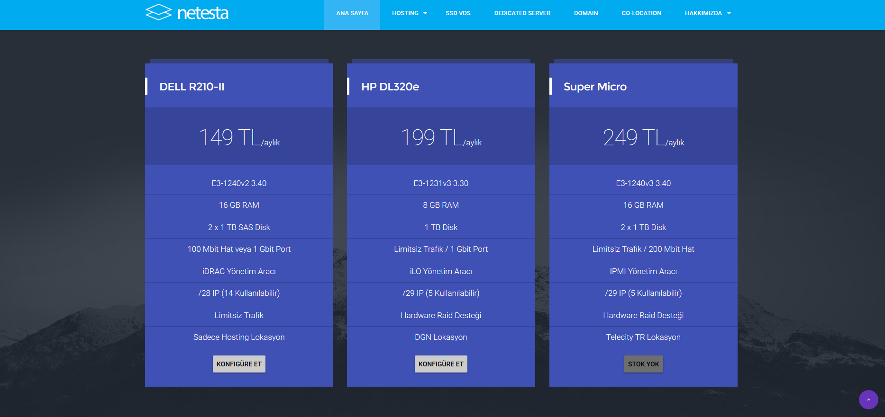Click the iLO Yönetim Aracı row

[x=441, y=271]
